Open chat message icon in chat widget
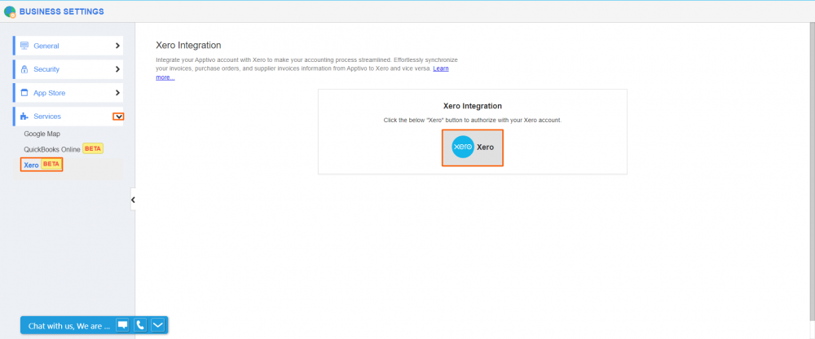Screen dimensions: 815x339 click(122, 325)
